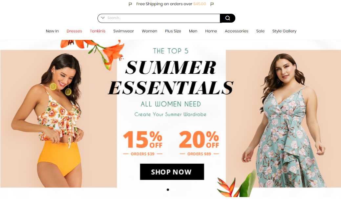Viewport: 341px width, 200px height.
Task: Open Accessories in the navigation bar
Action: click(x=236, y=31)
